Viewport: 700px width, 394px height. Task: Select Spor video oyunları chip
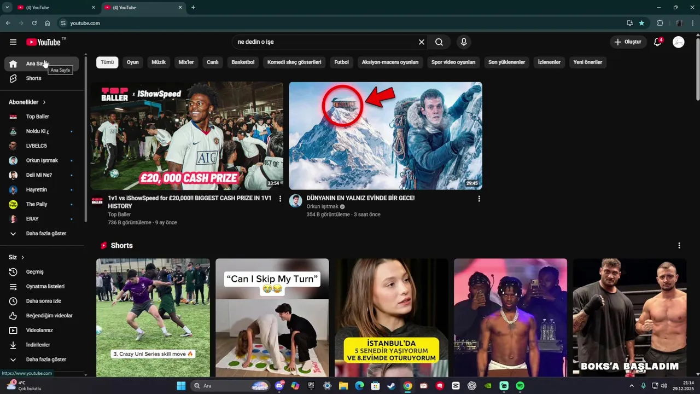(453, 62)
